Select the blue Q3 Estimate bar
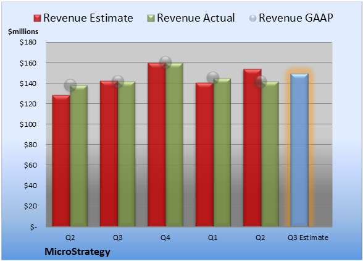 coord(299,150)
